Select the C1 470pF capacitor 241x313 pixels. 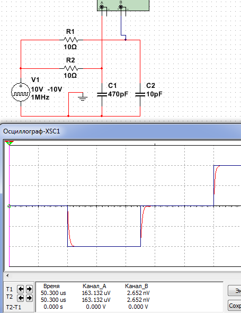click(102, 94)
